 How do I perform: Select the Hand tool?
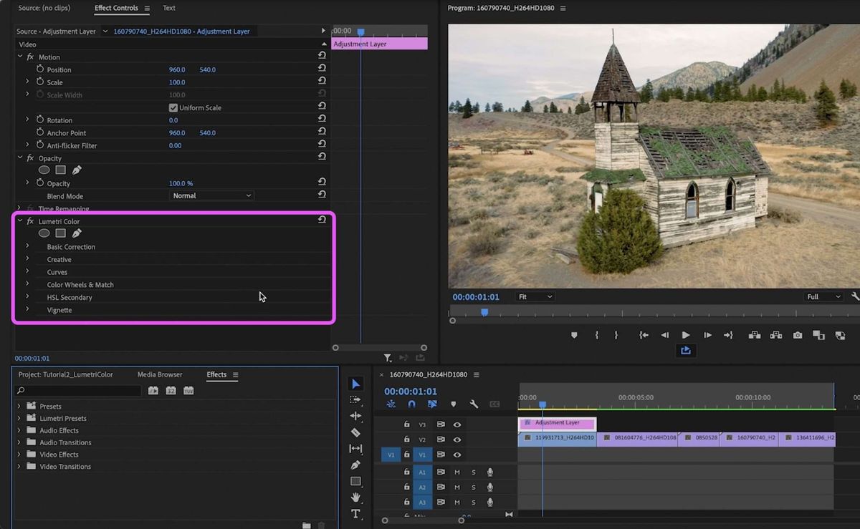coord(355,497)
